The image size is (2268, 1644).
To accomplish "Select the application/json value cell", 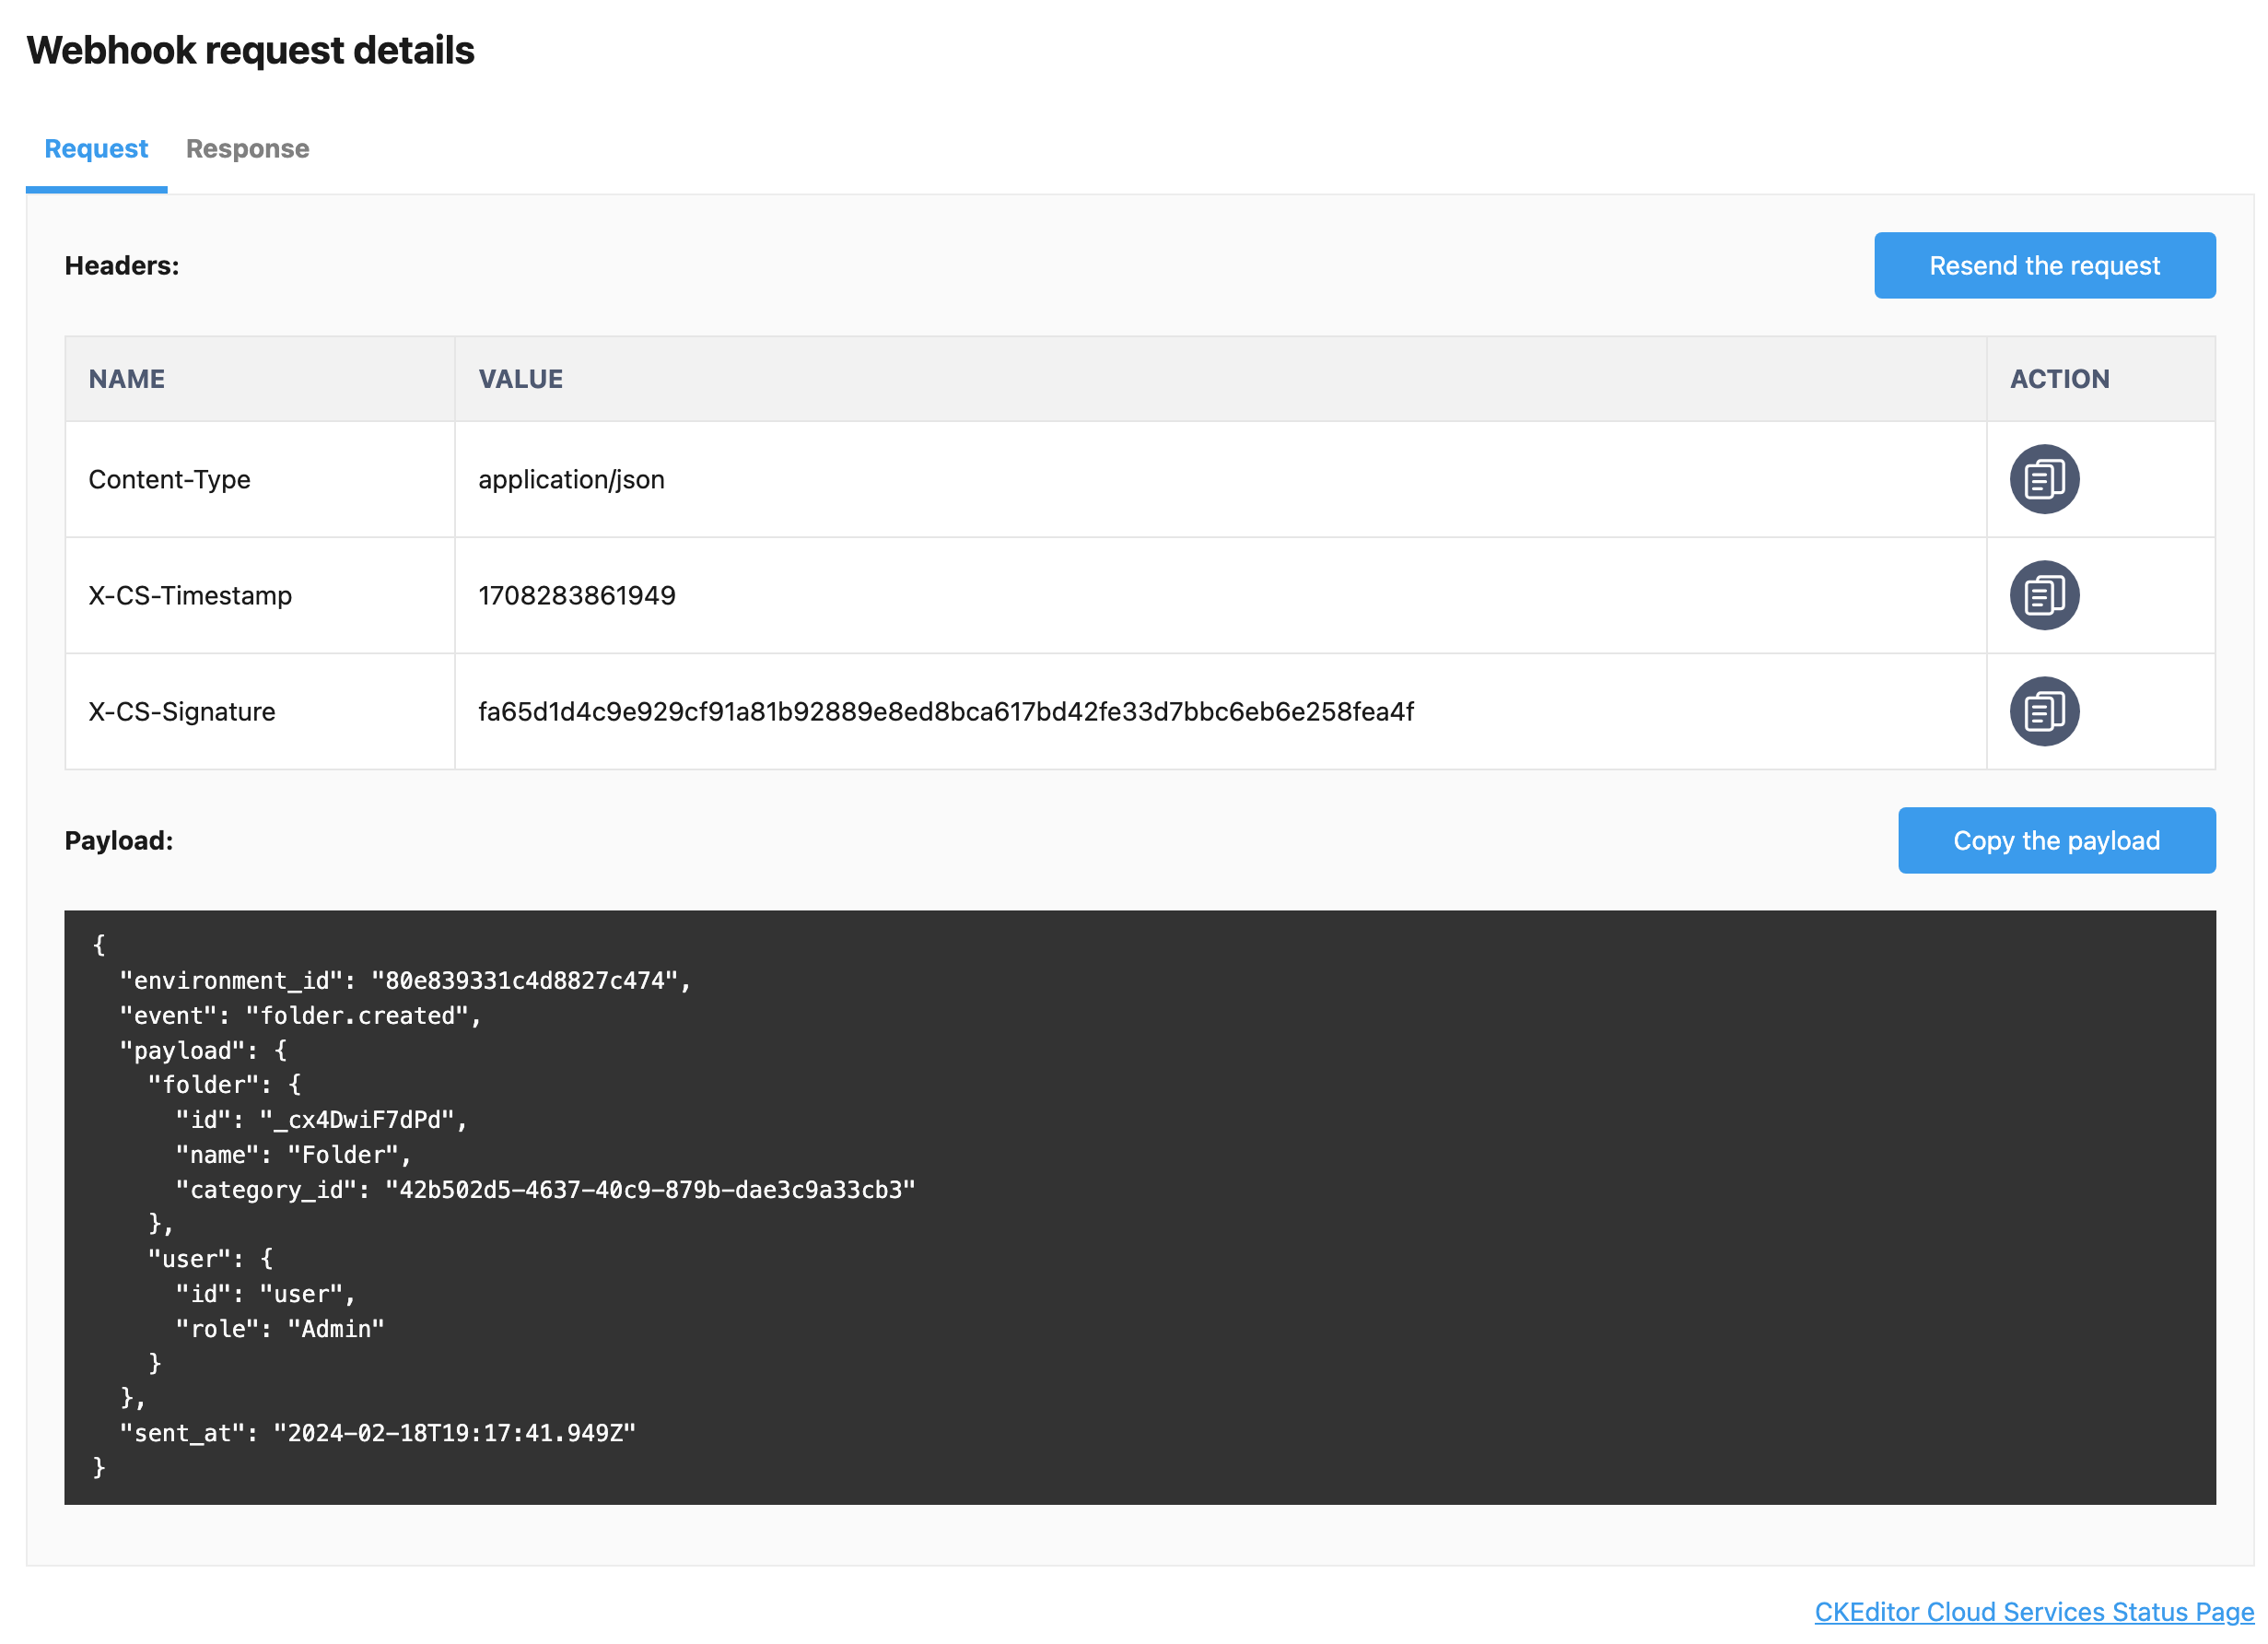I will [x=1220, y=479].
